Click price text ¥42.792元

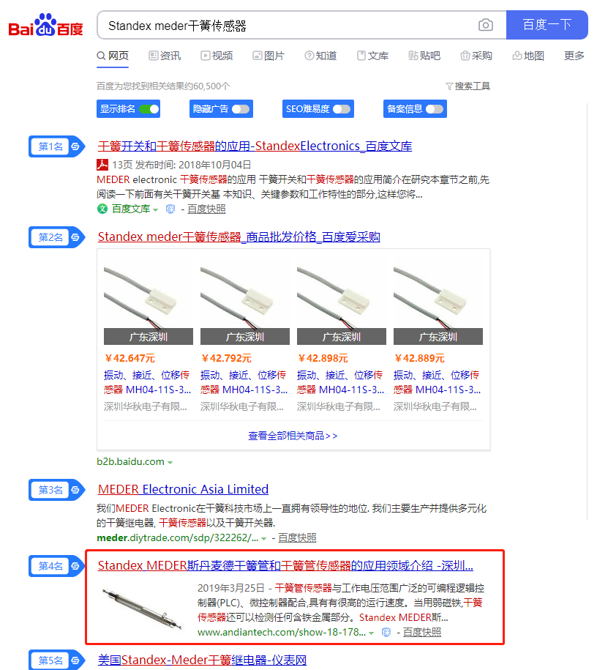click(x=226, y=358)
